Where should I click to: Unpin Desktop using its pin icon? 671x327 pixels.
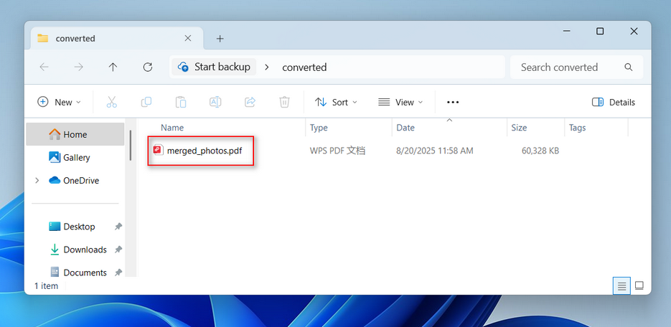coord(118,227)
